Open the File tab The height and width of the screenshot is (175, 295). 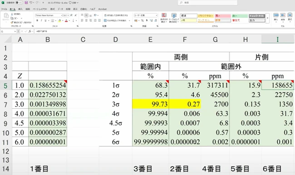4,9
